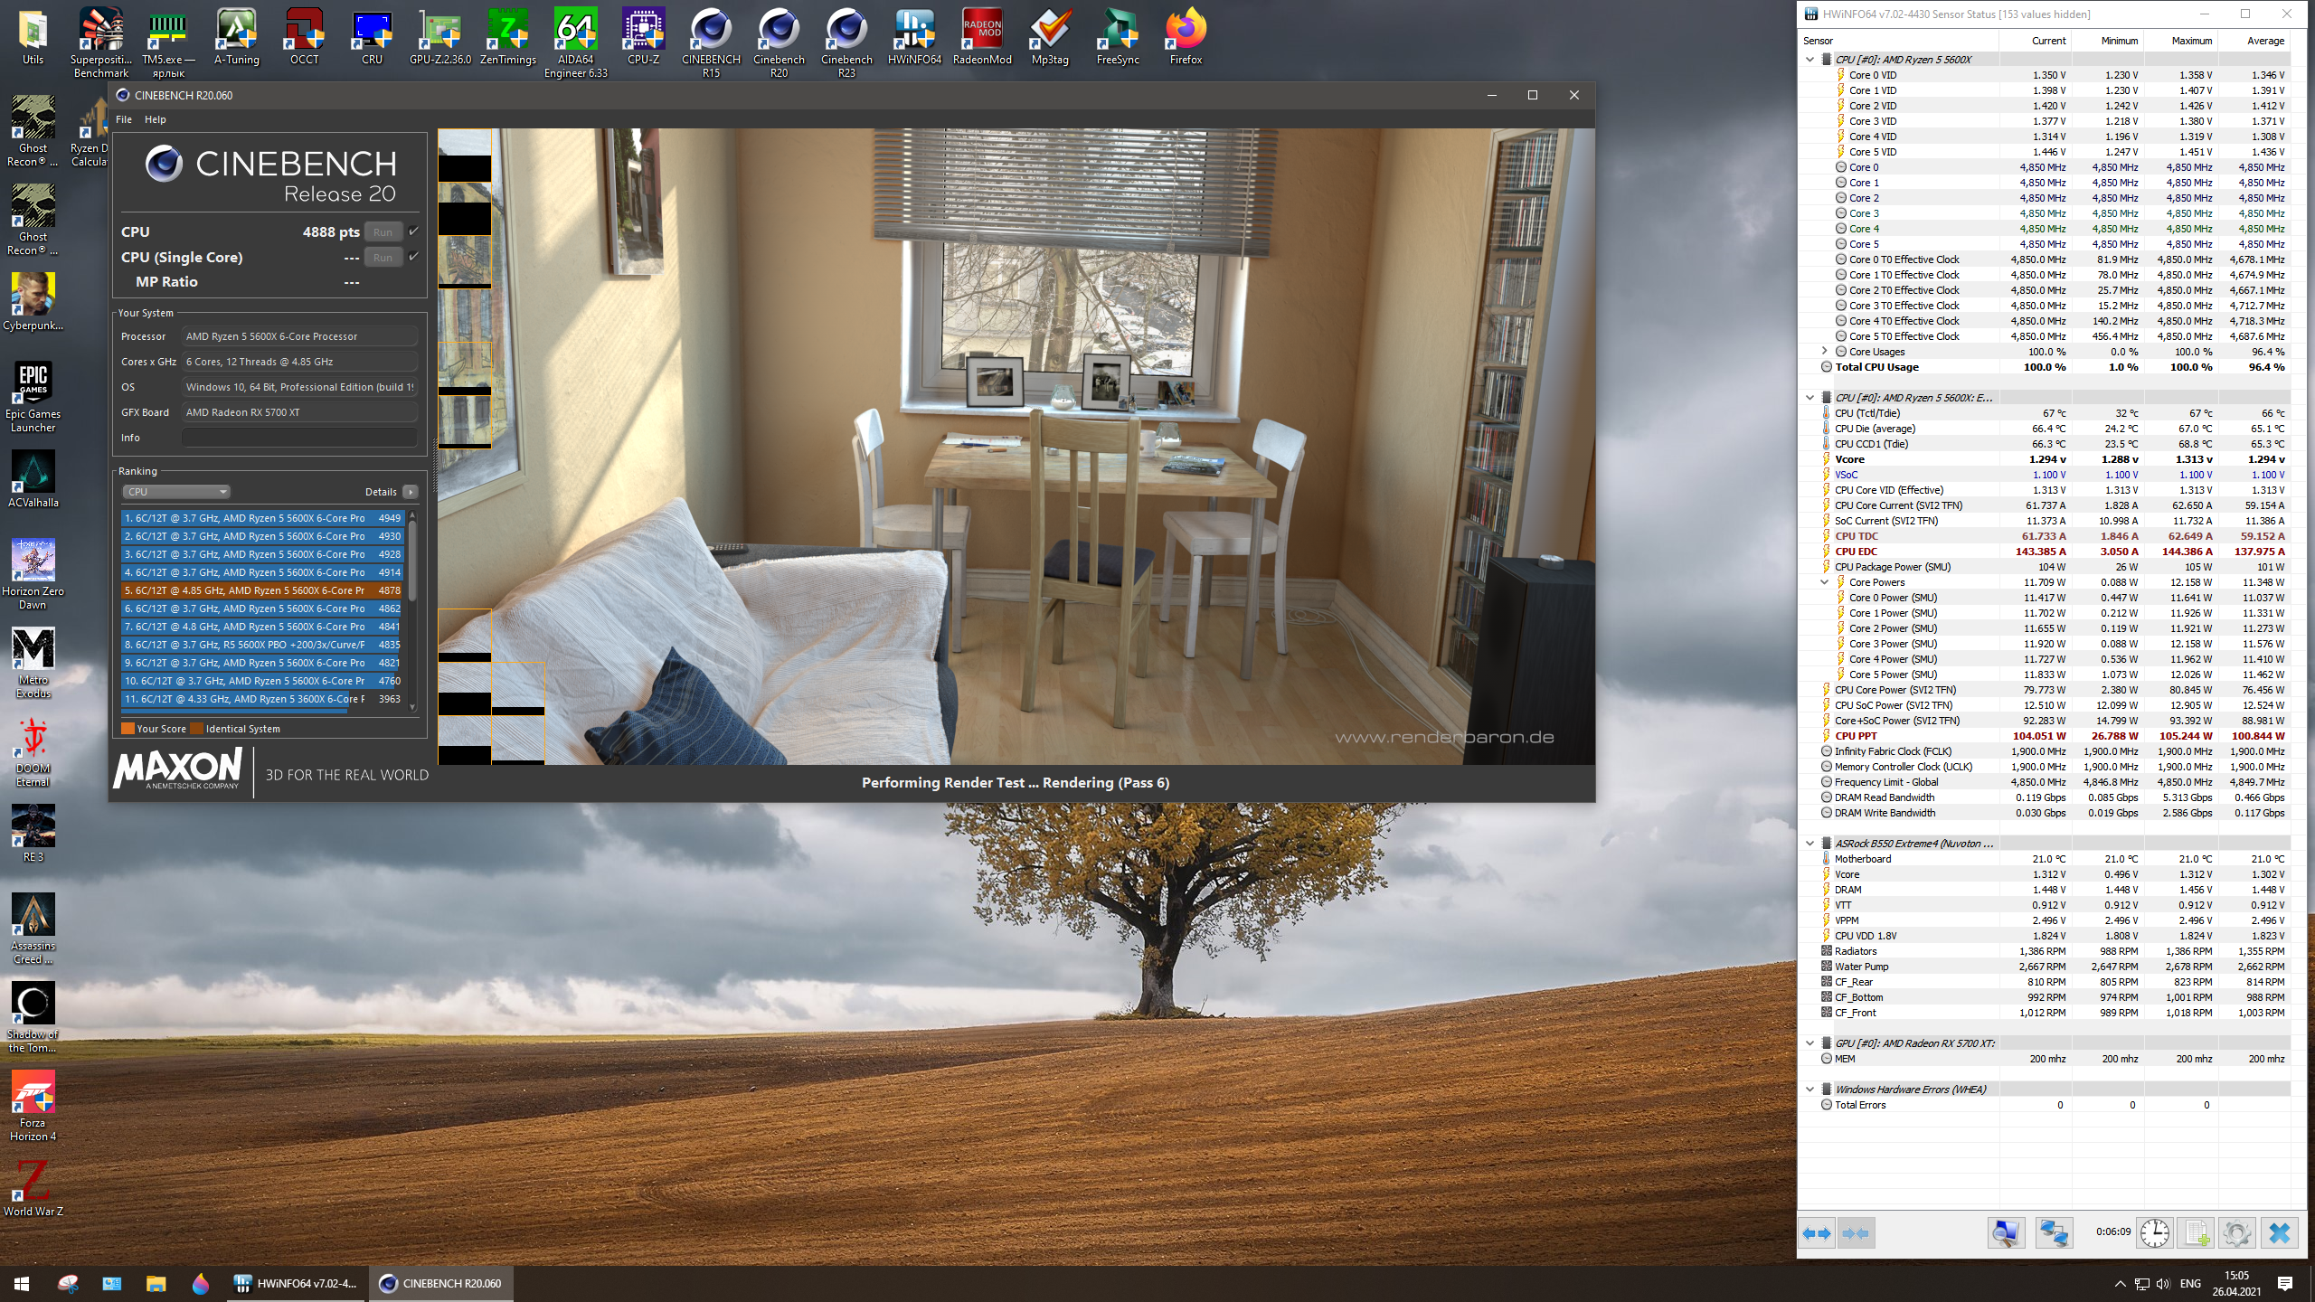Toggle the checkbox next to the CPU test
The height and width of the screenshot is (1302, 2315).
[414, 231]
